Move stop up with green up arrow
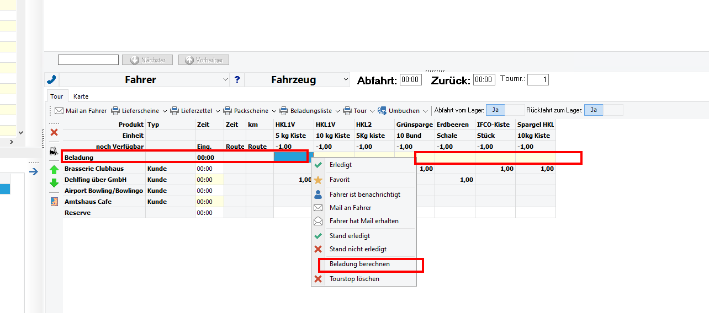Screen dimensions: 709x313 (54, 170)
